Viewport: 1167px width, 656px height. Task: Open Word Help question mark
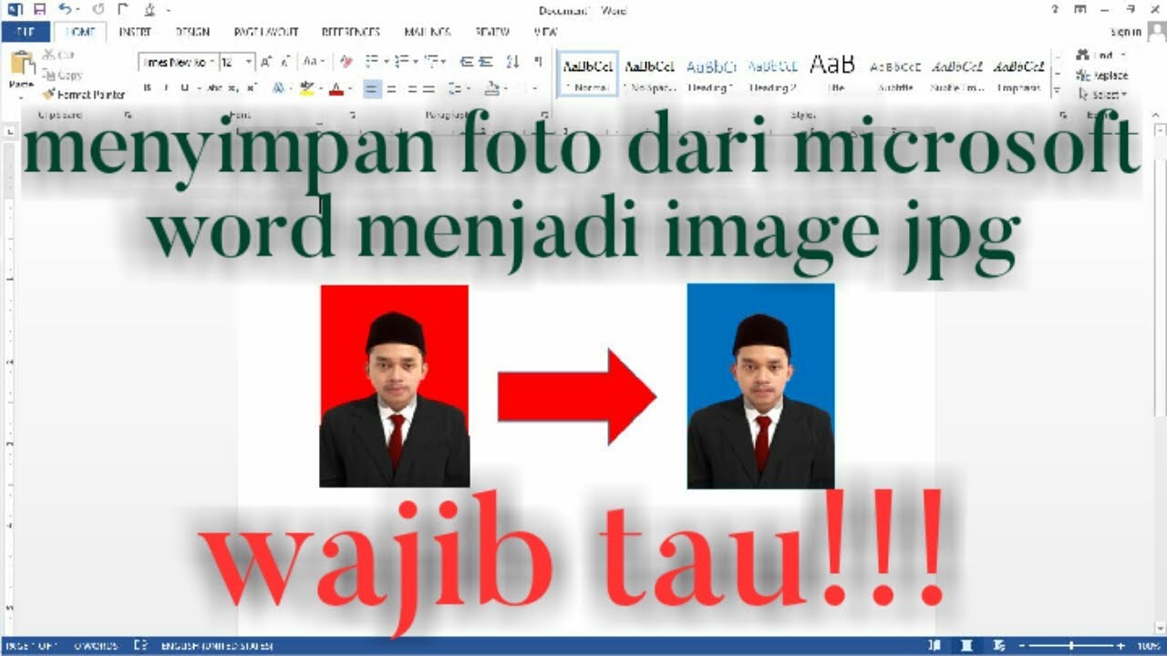coord(1055,10)
